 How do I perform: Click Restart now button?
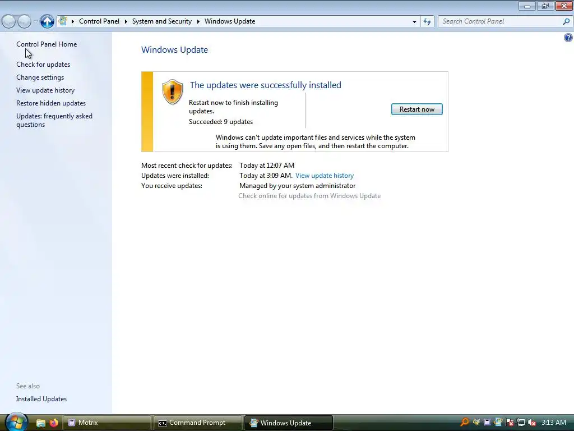tap(417, 109)
